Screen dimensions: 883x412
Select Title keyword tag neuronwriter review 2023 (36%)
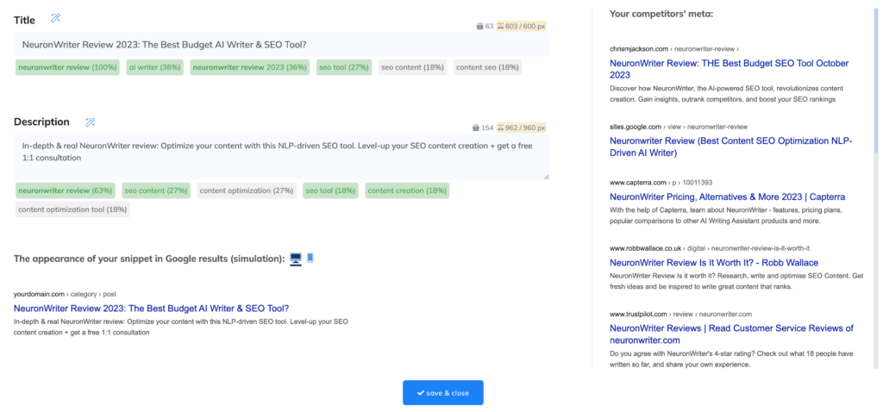(x=249, y=67)
